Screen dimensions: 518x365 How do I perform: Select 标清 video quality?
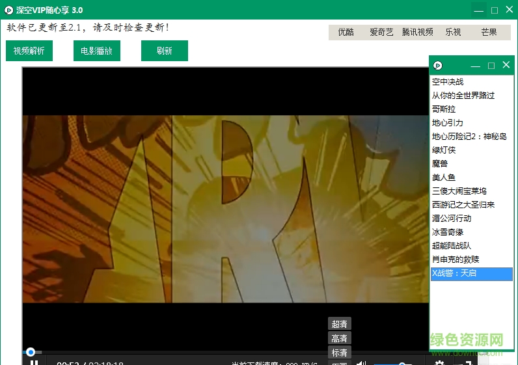[x=340, y=353]
